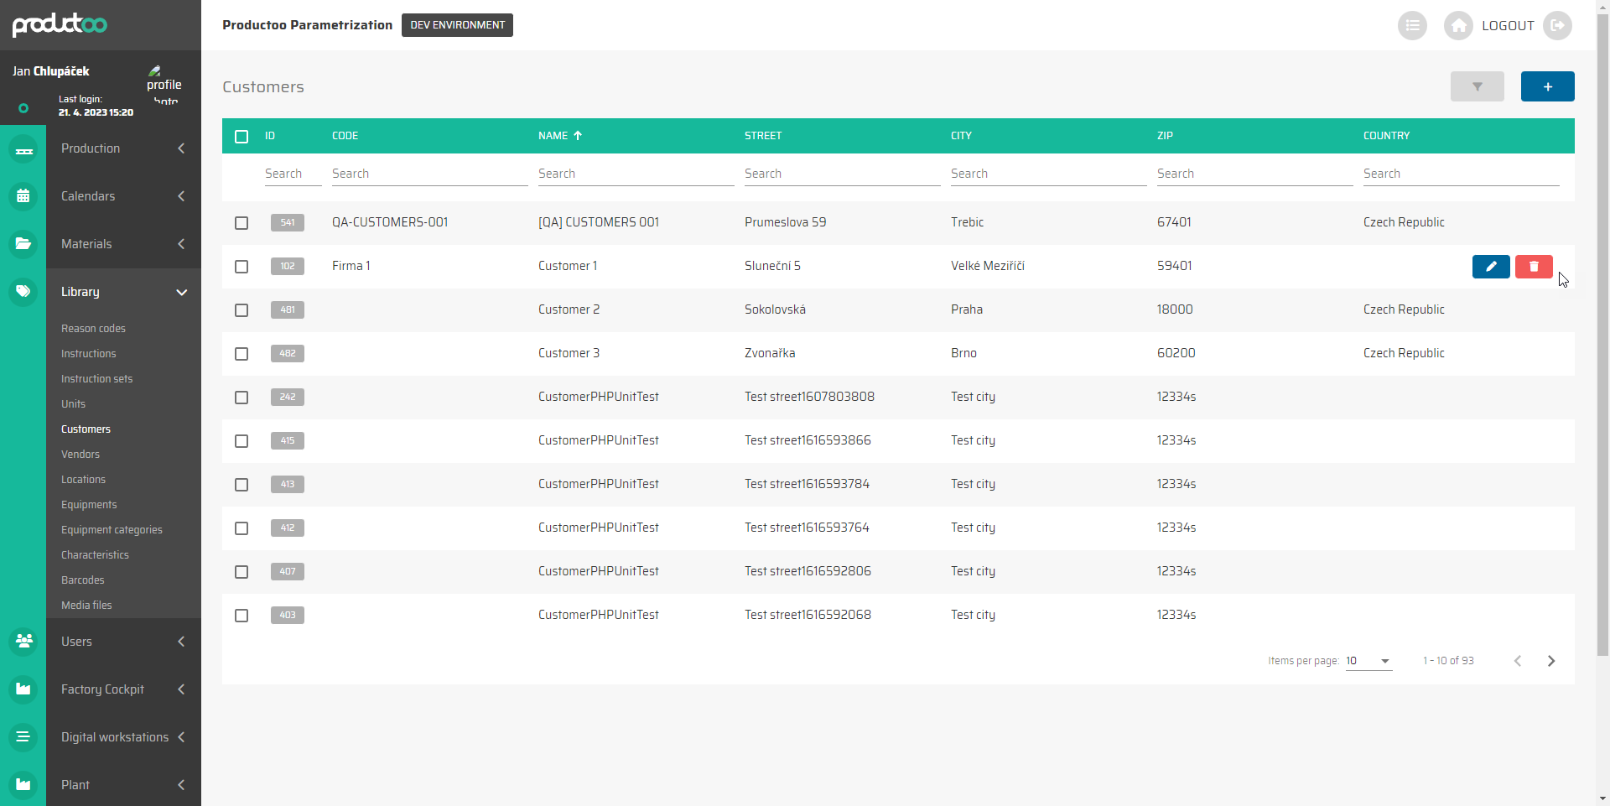Image resolution: width=1610 pixels, height=806 pixels.
Task: Check the QA-CUSTOMERS-001 row checkbox
Action: (x=241, y=223)
